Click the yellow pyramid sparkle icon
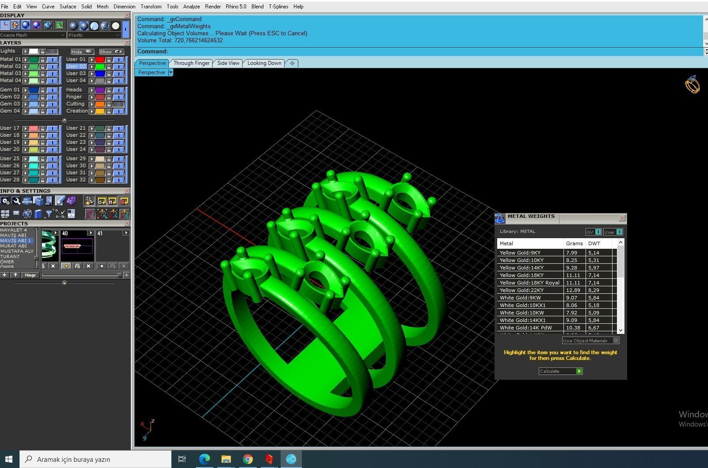 pyautogui.click(x=90, y=201)
